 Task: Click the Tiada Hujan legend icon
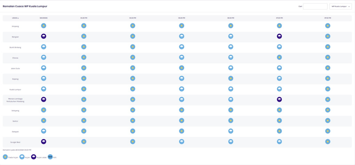[x=5, y=157]
